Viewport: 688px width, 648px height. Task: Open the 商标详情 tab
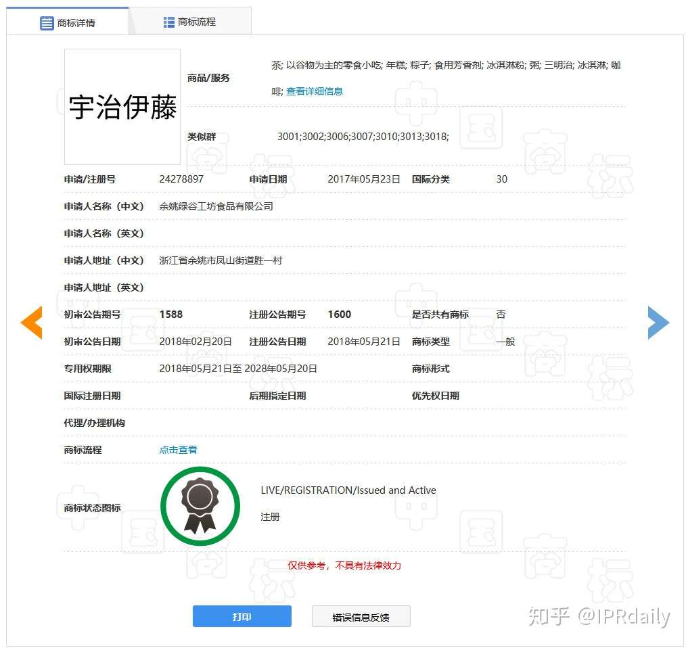pos(68,22)
